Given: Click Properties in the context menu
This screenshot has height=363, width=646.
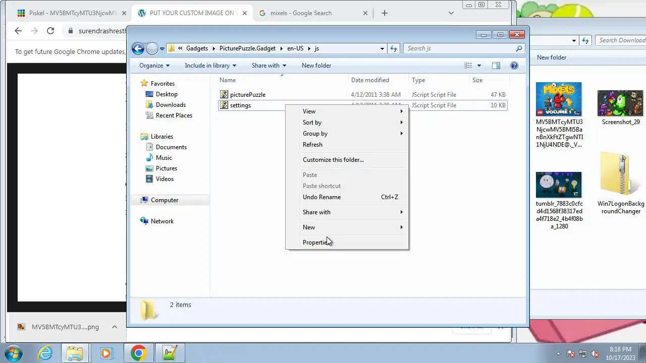Looking at the screenshot, I should [x=347, y=243].
